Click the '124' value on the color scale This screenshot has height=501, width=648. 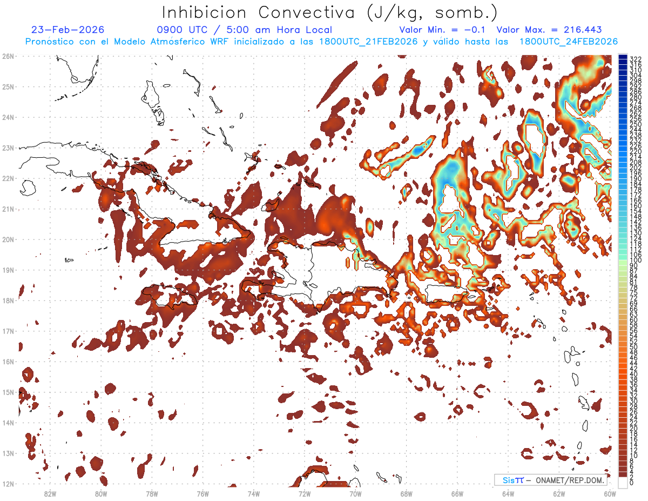635,238
